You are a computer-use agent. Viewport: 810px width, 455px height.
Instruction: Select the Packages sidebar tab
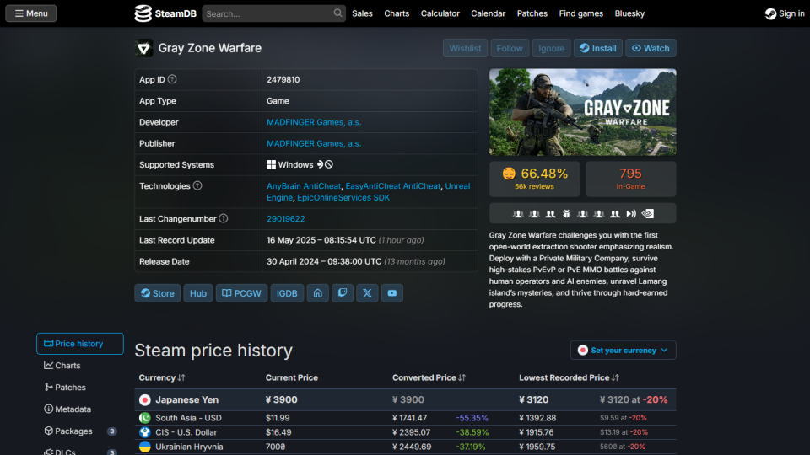tap(80, 431)
